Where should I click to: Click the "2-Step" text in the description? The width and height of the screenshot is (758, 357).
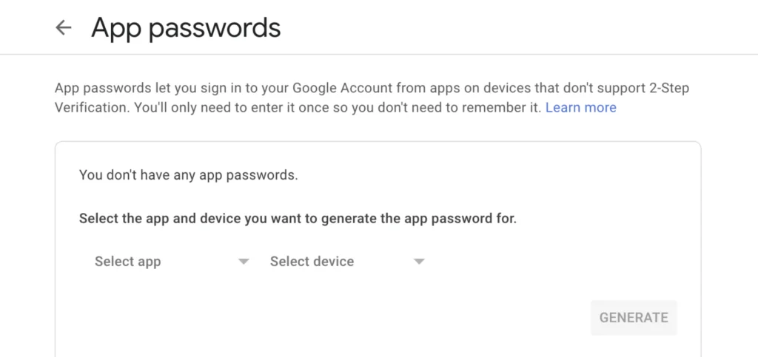tap(668, 88)
